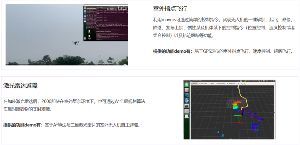300x145 pixels.
Task: Expand the right panel handle in RViz view
Action: point(274,112)
